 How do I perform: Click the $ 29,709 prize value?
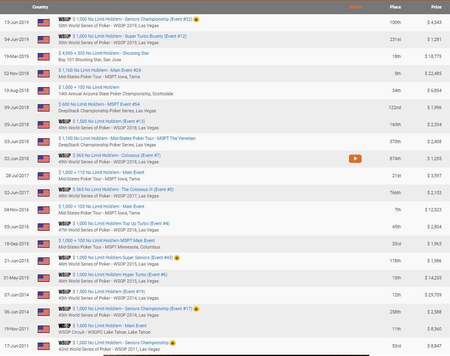click(x=433, y=295)
